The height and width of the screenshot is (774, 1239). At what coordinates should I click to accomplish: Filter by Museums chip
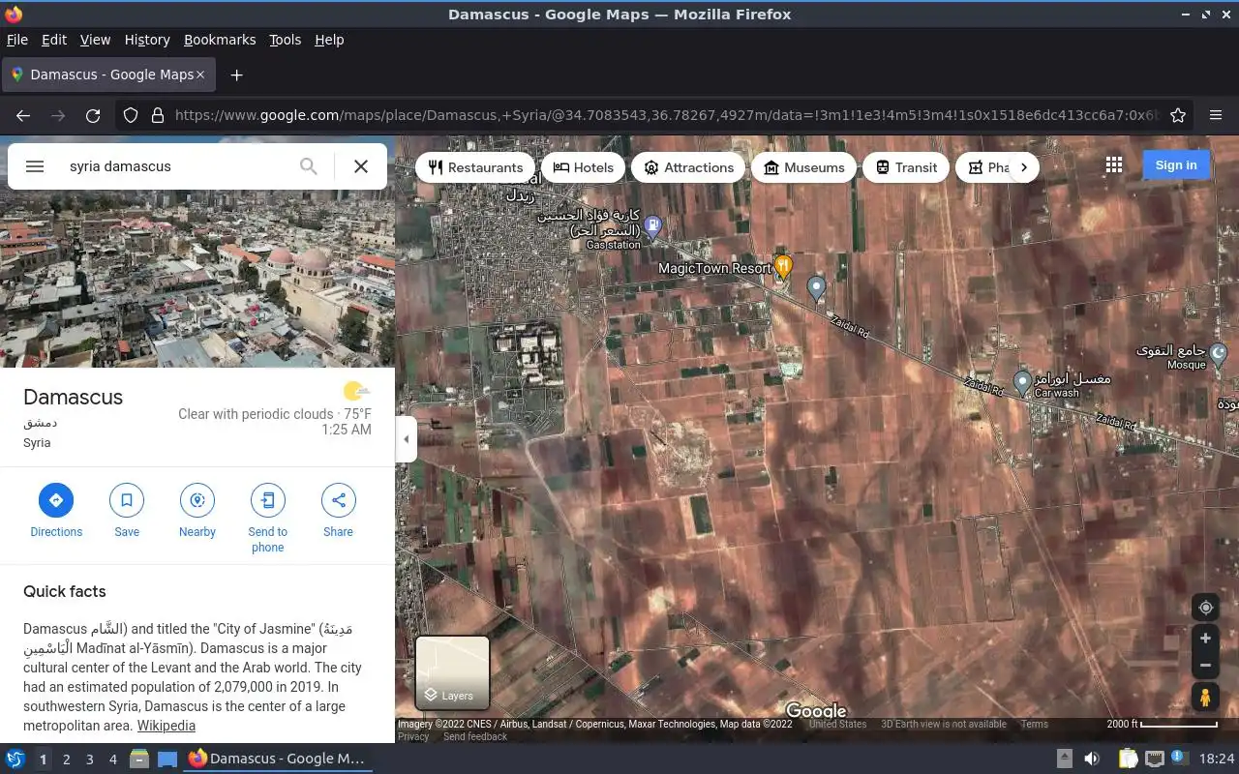click(x=804, y=167)
